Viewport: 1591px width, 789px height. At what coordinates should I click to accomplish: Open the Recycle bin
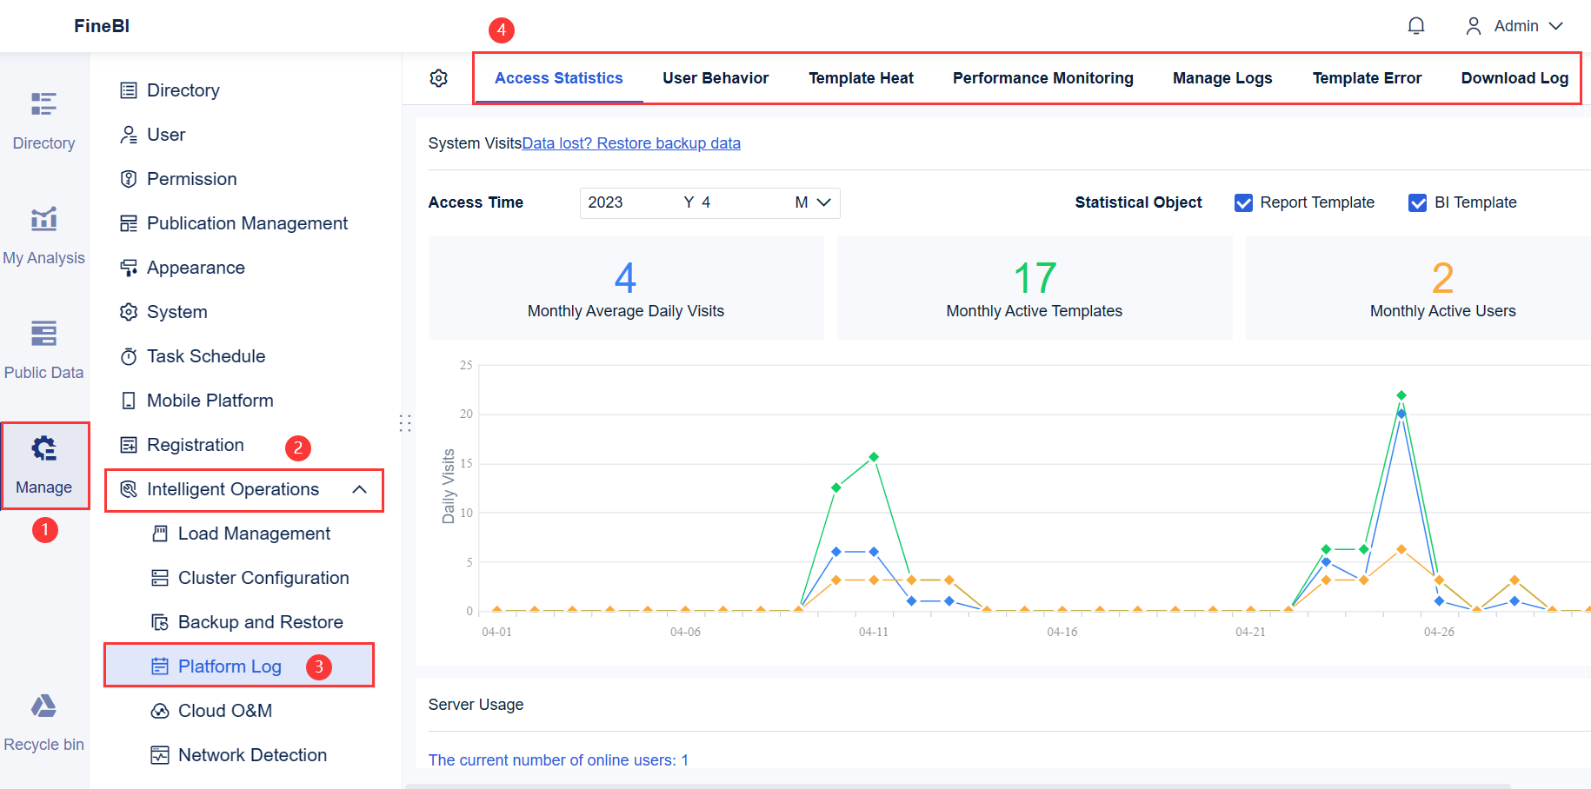(44, 721)
